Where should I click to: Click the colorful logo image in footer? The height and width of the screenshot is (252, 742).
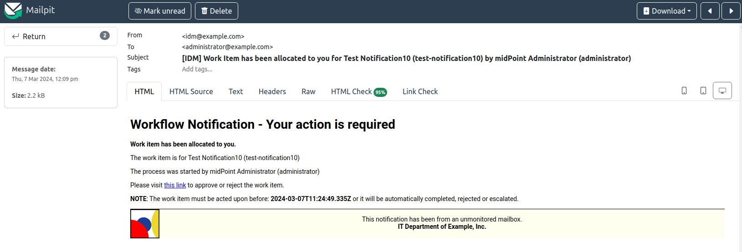(x=145, y=223)
